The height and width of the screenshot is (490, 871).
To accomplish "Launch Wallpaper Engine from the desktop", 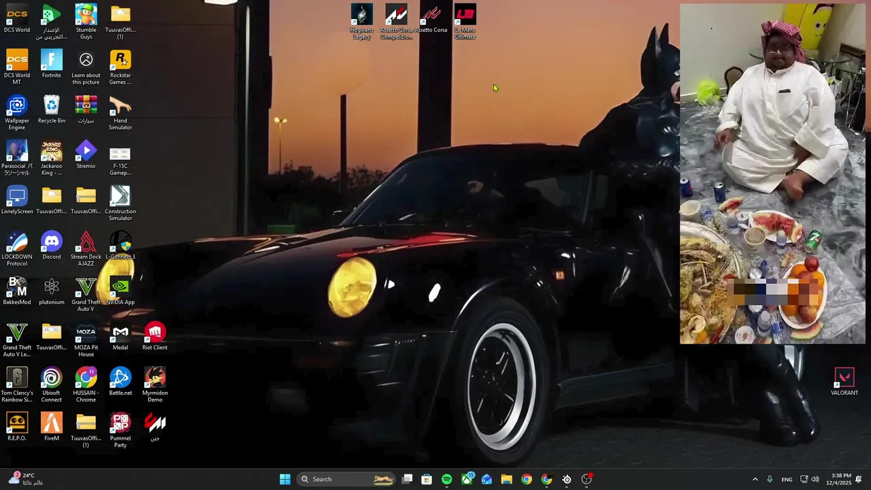I will [17, 112].
